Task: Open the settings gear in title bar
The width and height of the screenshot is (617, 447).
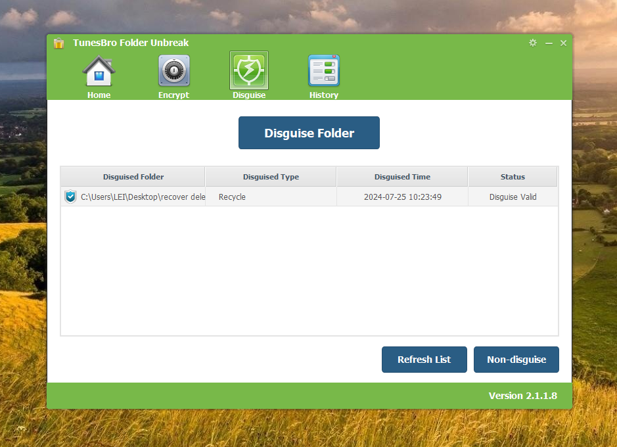Action: click(533, 43)
